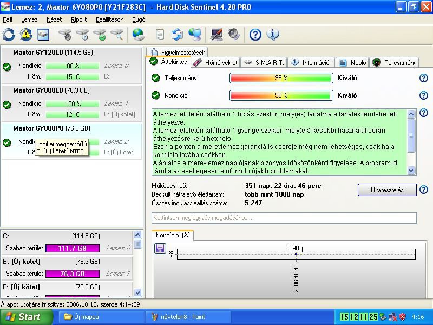Select the Kondíció (%) graph tab
433x325 pixels.
tap(173, 235)
